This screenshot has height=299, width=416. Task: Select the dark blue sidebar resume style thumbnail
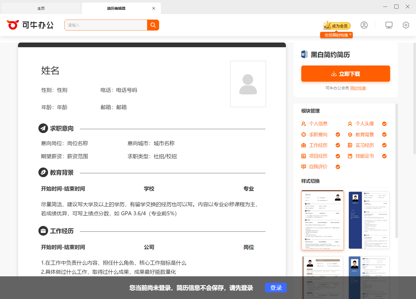point(369,220)
